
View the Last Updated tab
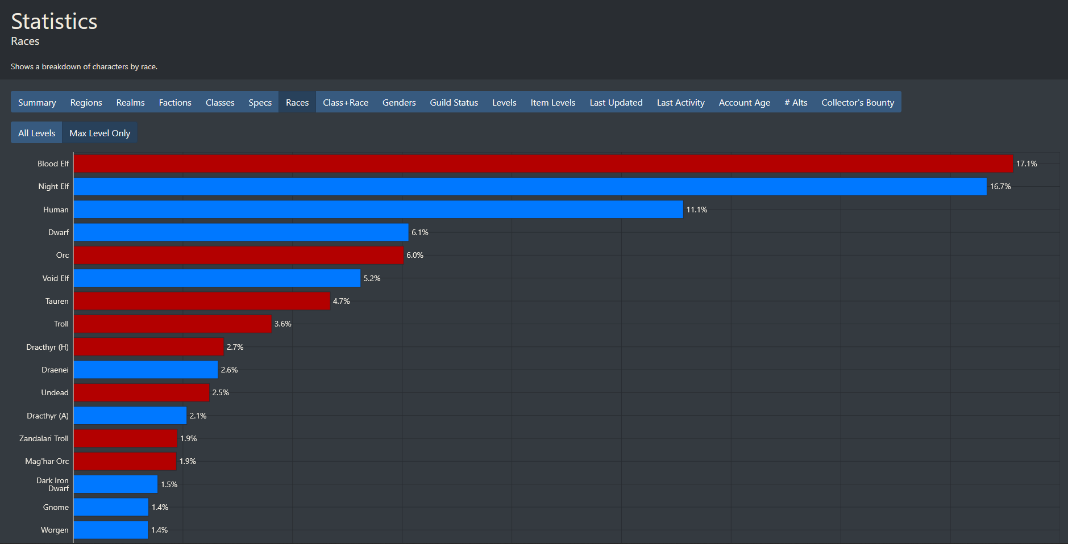[x=616, y=102]
